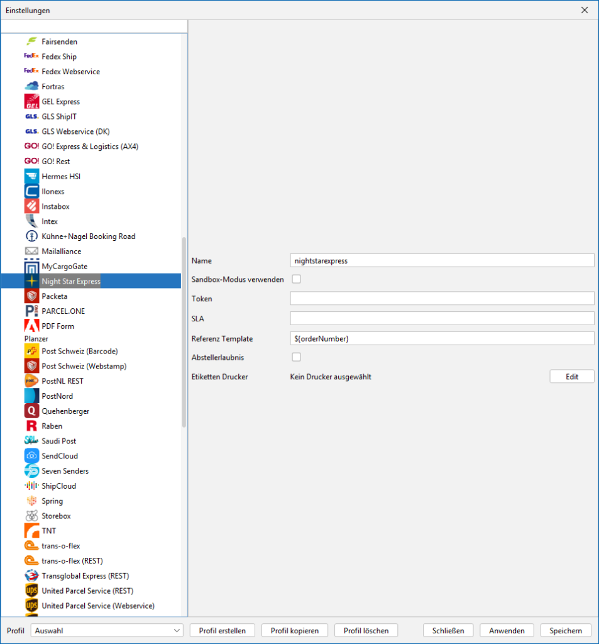Click the PDF Form Adobe icon
Screen dimensions: 599x644
31,326
